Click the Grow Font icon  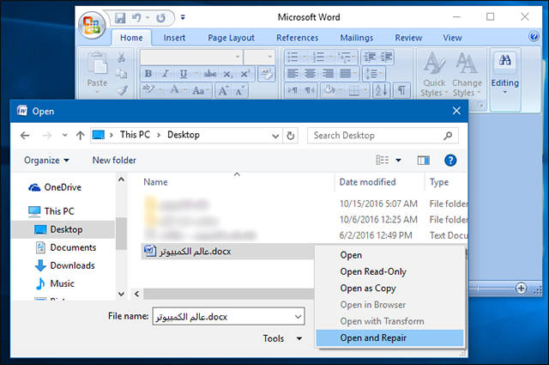pos(223,90)
